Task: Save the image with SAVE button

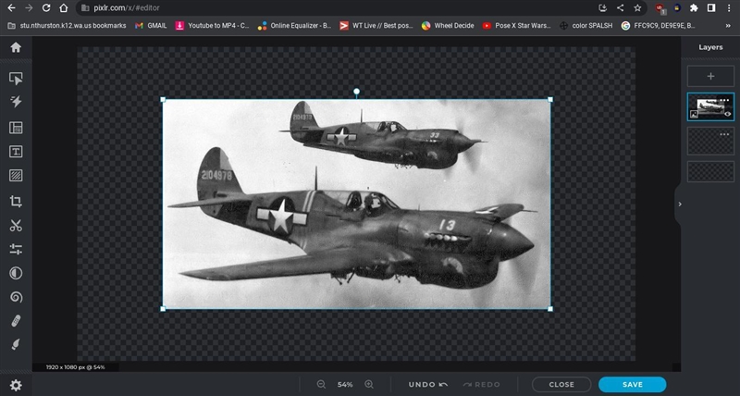Action: tap(632, 385)
